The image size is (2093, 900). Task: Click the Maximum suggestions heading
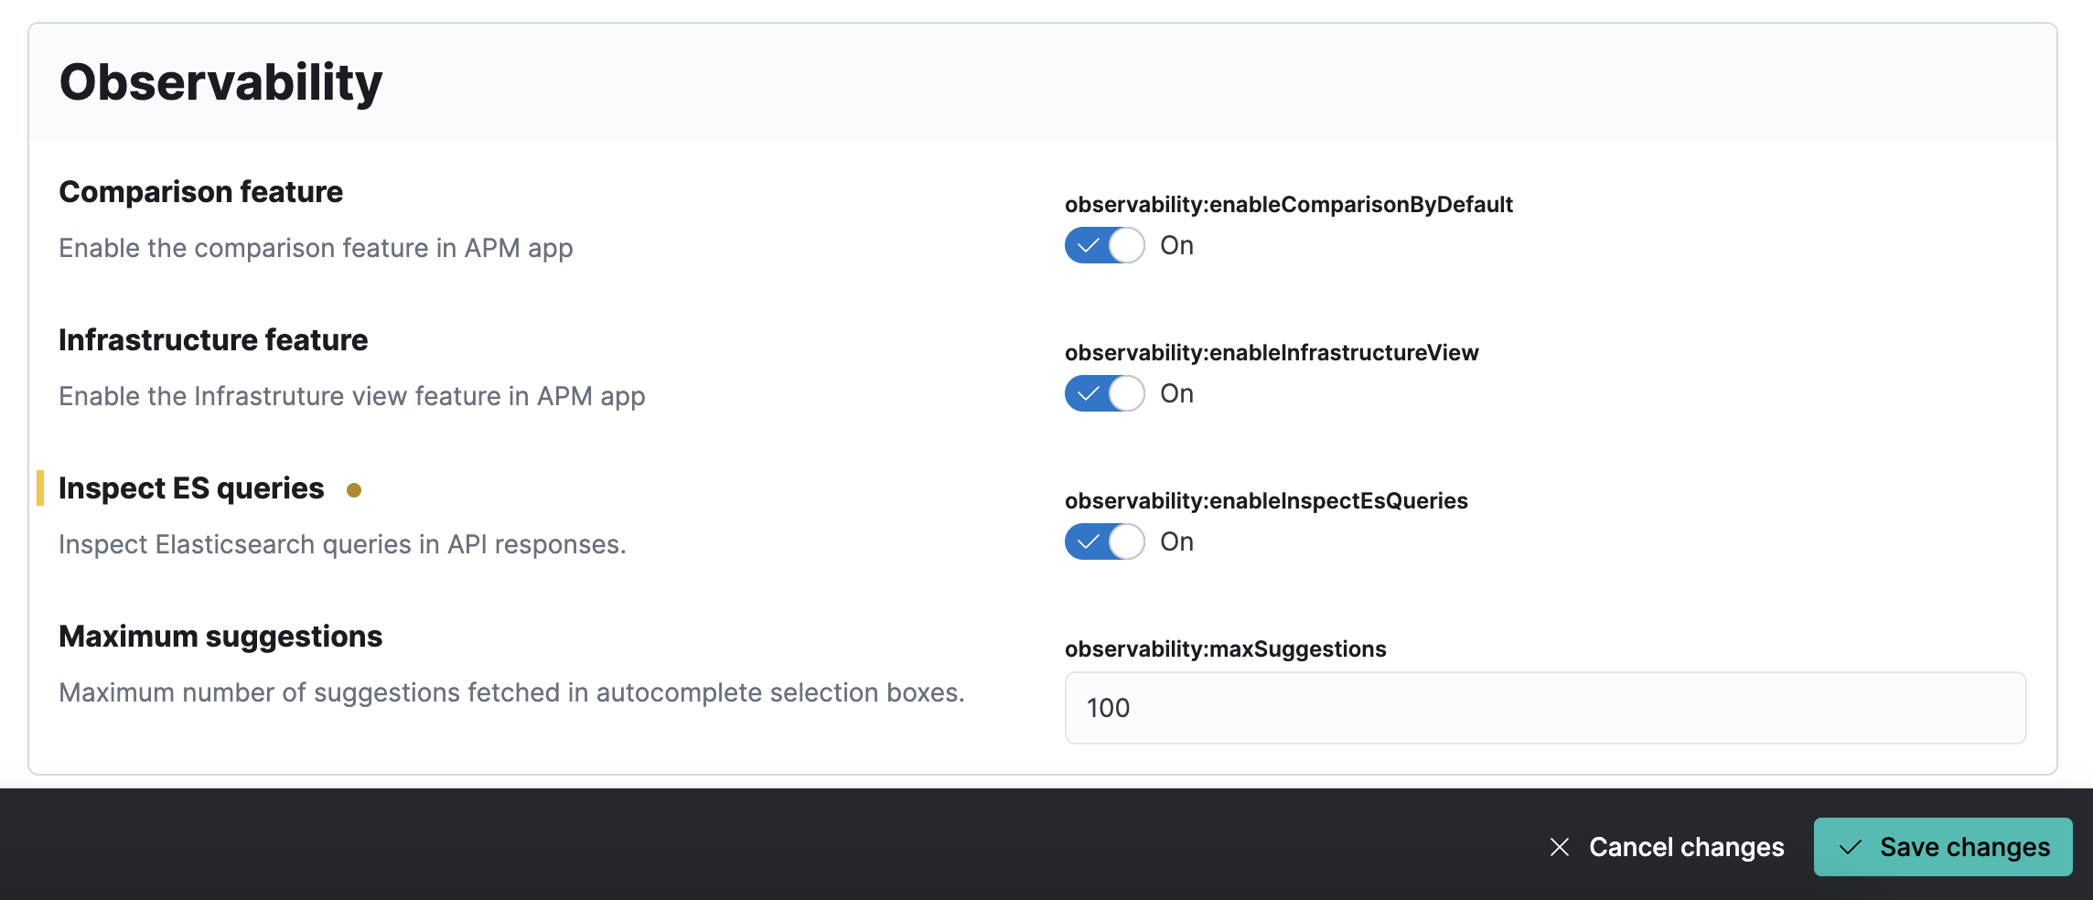point(220,636)
